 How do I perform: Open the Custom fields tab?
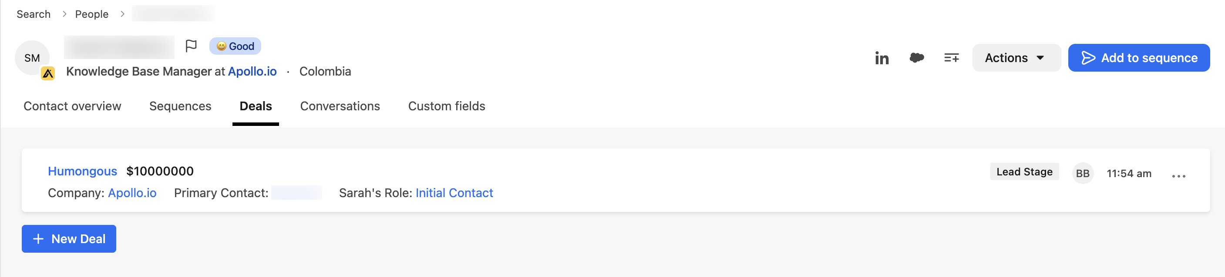447,106
